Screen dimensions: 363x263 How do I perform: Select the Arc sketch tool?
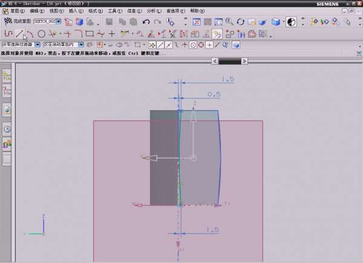click(30, 33)
